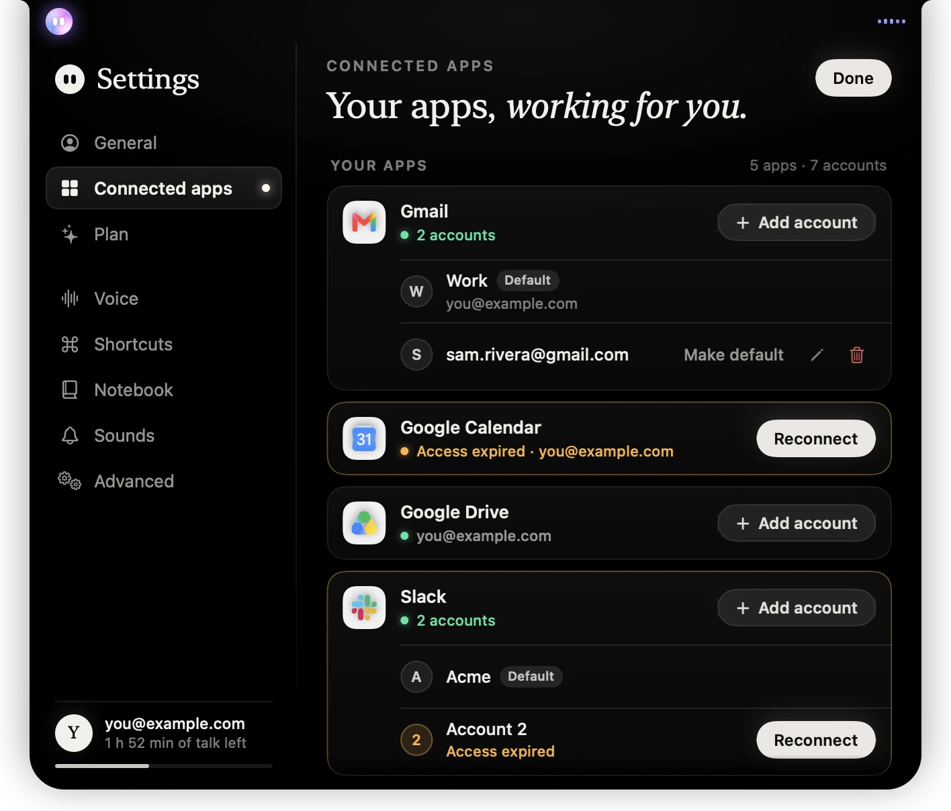Screen dimensions: 951x811
Task: Select the Work Gmail account row
Action: pos(646,291)
